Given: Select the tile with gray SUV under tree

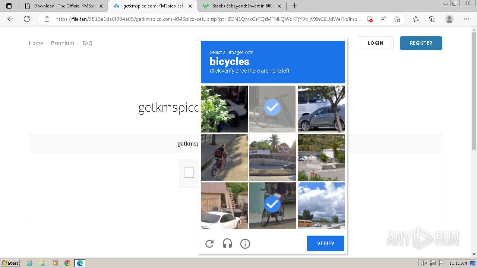Looking at the screenshot, I should 321,109.
